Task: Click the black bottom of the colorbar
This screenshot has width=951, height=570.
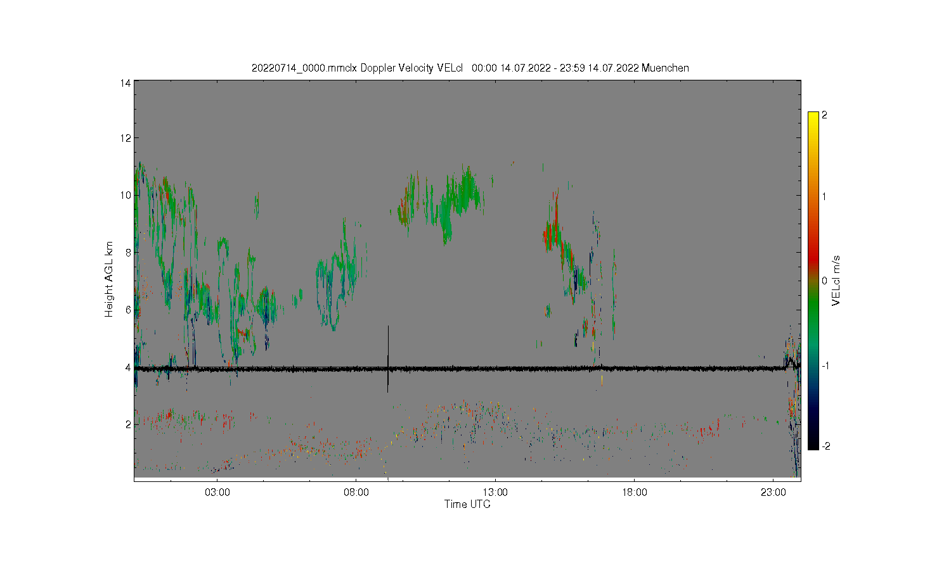Action: point(813,443)
